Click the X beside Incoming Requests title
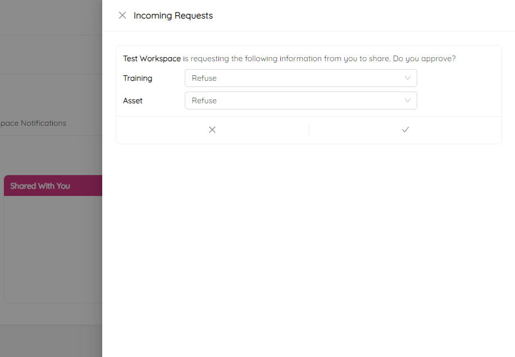The image size is (515, 357). tap(122, 15)
